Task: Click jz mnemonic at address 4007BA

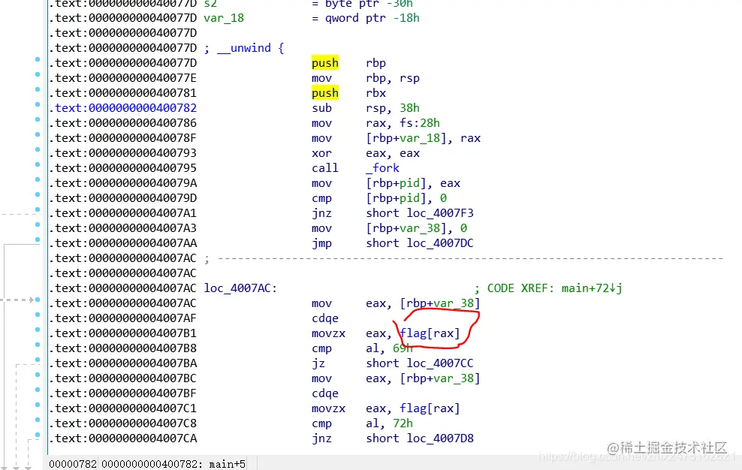Action: [318, 363]
